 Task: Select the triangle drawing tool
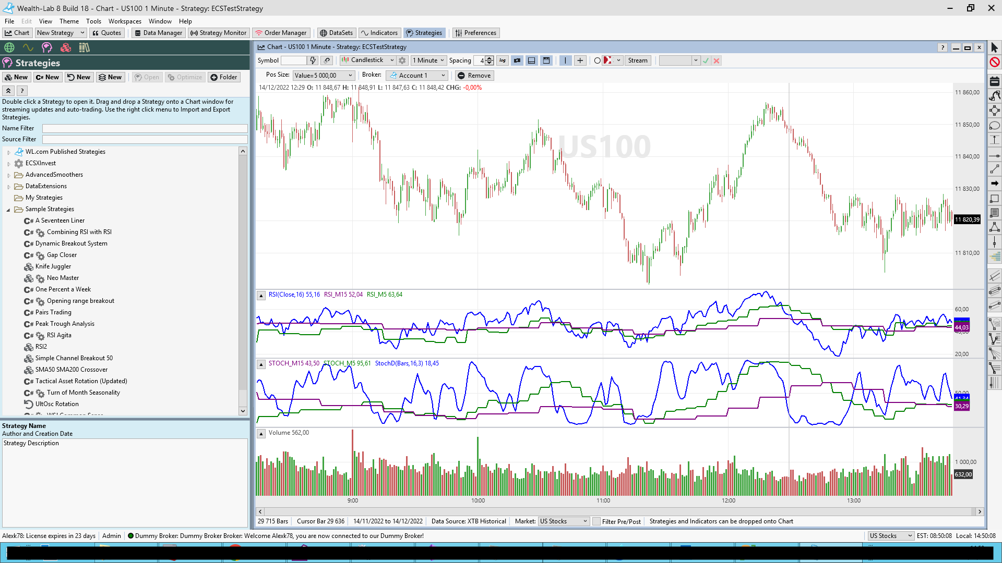(x=995, y=227)
